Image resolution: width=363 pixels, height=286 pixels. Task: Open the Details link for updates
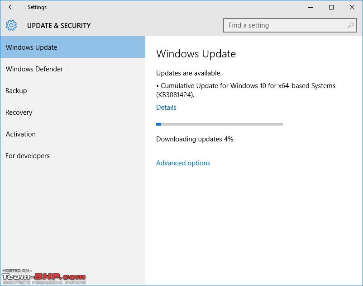(x=166, y=108)
